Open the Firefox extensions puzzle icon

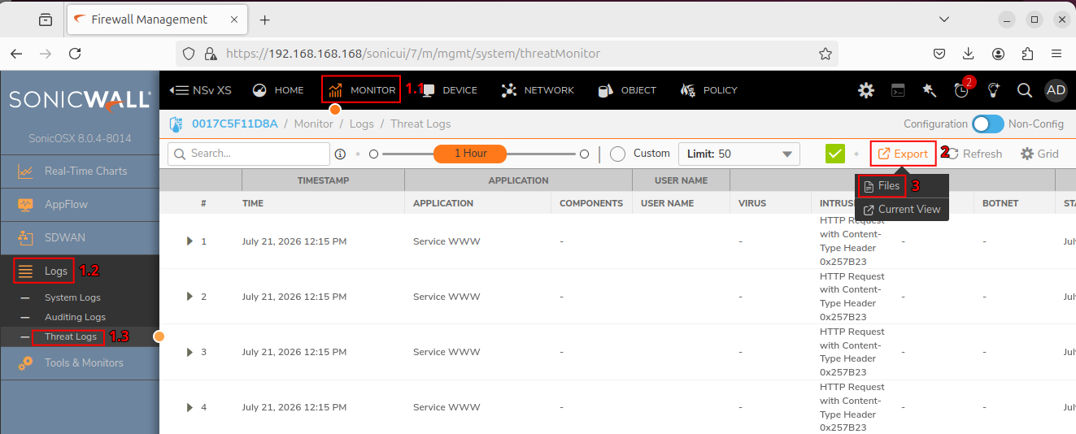(1027, 54)
